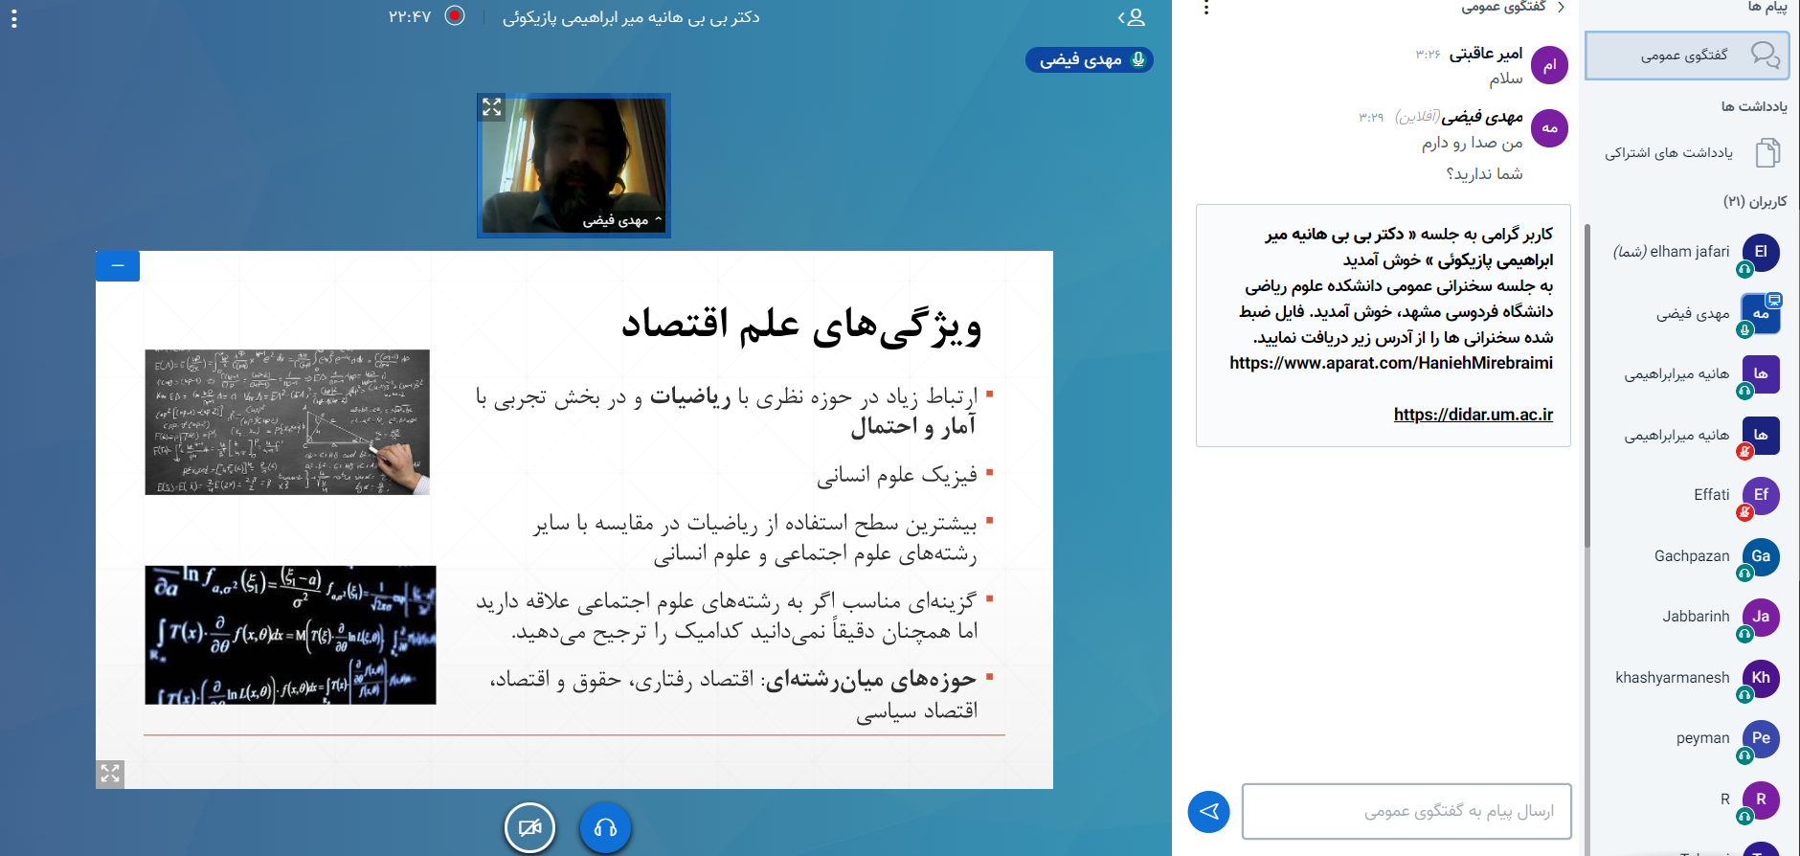Toggle the headphone audio button

pyautogui.click(x=605, y=827)
